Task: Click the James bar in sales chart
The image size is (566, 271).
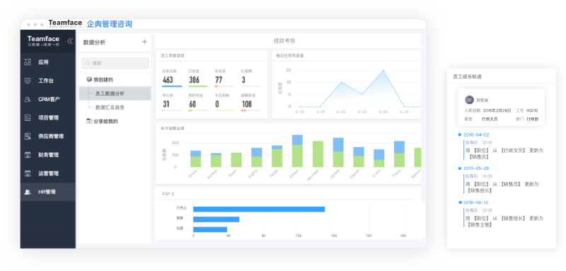Action: (x=338, y=153)
